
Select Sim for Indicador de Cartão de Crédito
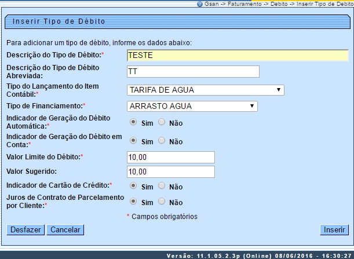(x=133, y=185)
